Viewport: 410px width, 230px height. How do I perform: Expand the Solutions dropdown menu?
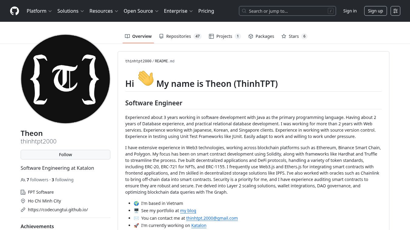[70, 11]
